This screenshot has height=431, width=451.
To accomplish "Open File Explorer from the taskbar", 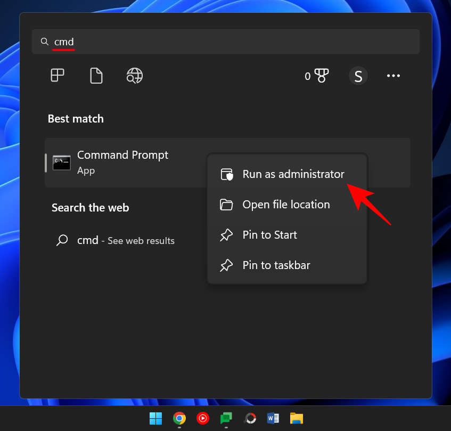I will 296,419.
